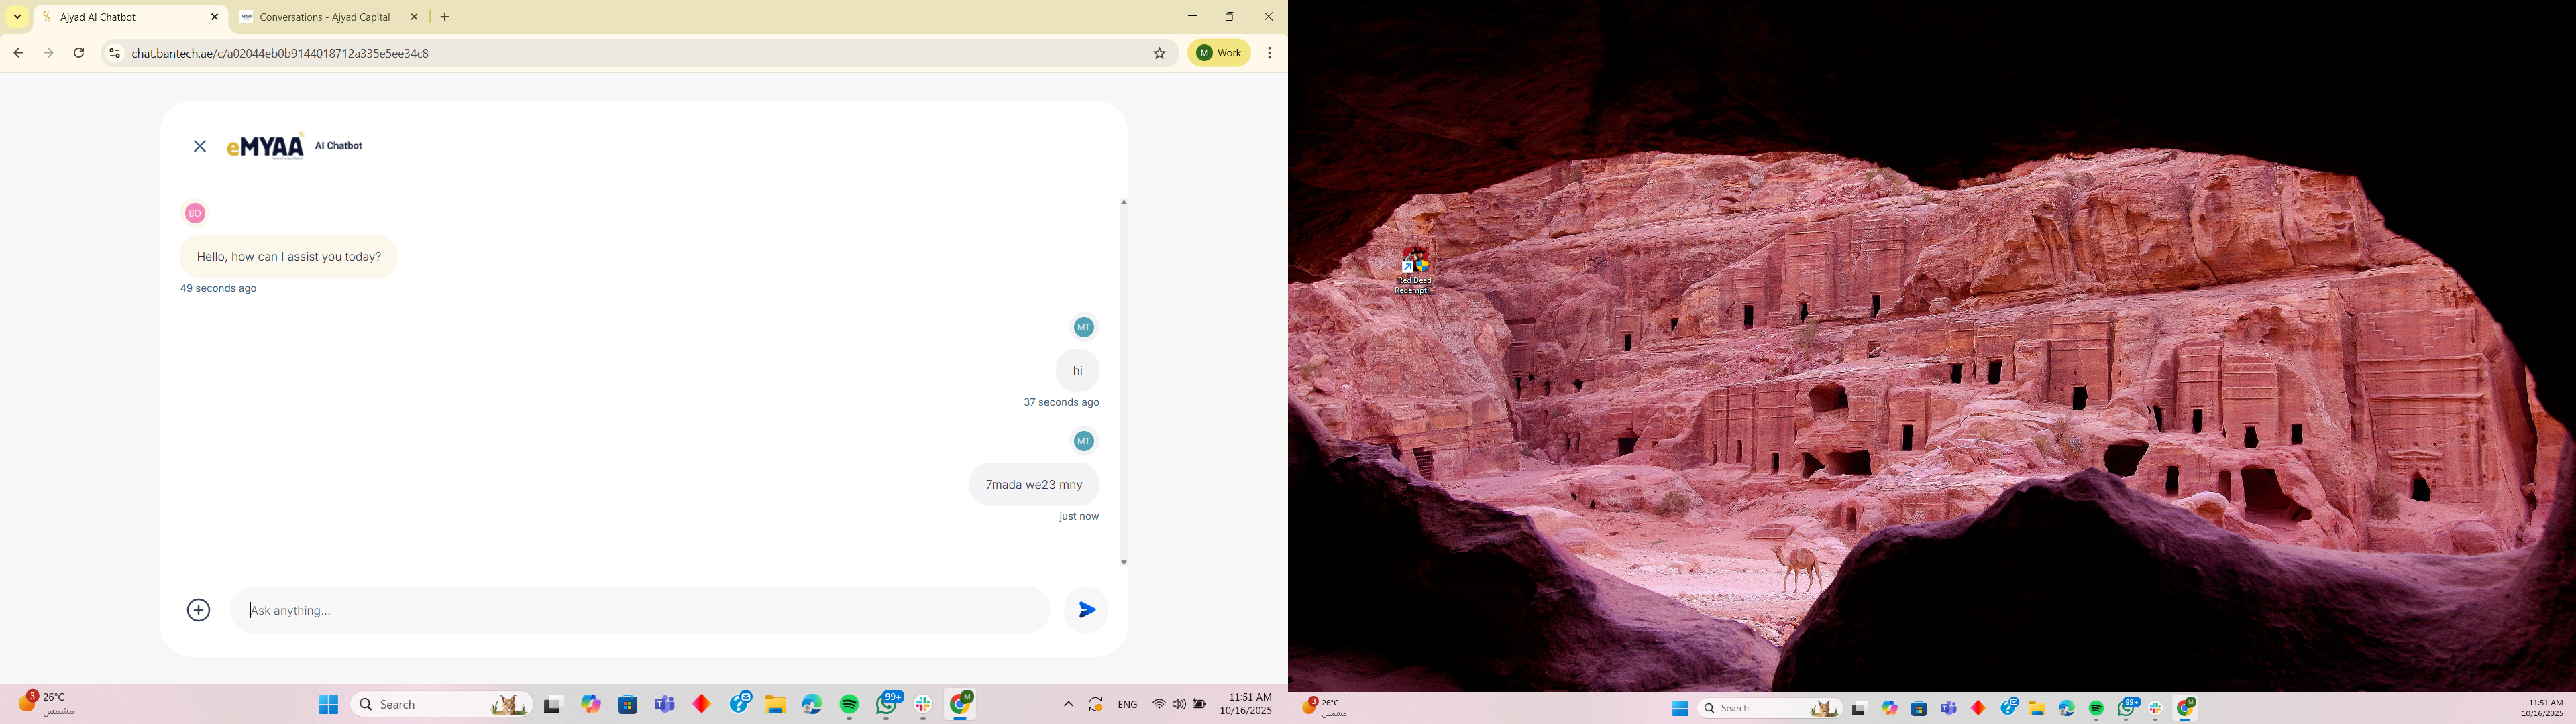
Task: Open a new browser tab
Action: point(445,17)
